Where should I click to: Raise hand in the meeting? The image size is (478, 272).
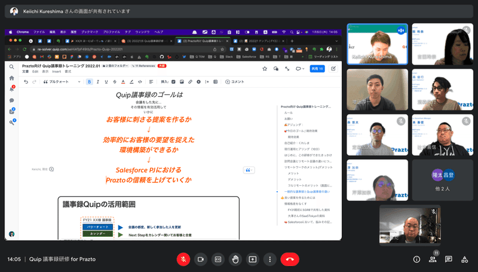coord(235,259)
